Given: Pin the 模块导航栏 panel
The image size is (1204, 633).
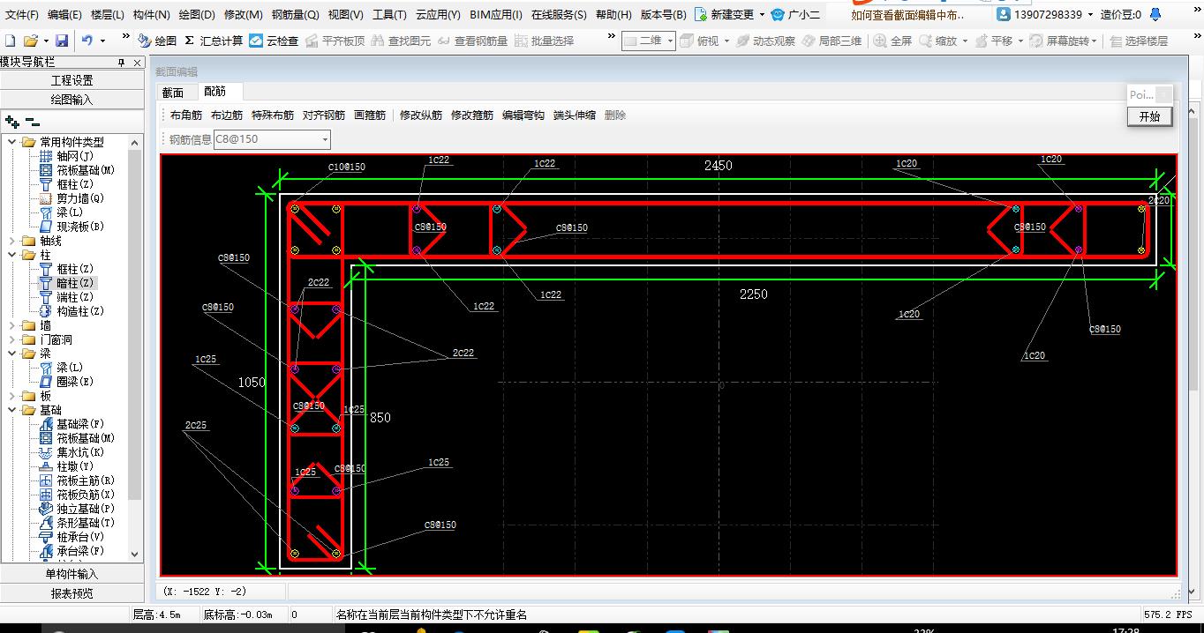Looking at the screenshot, I should [x=122, y=63].
